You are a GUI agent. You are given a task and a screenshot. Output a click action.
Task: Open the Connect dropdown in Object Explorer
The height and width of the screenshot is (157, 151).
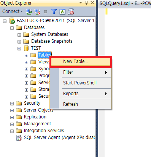[13, 11]
